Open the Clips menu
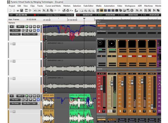This screenshot has height=123, width=168. click(x=32, y=6)
